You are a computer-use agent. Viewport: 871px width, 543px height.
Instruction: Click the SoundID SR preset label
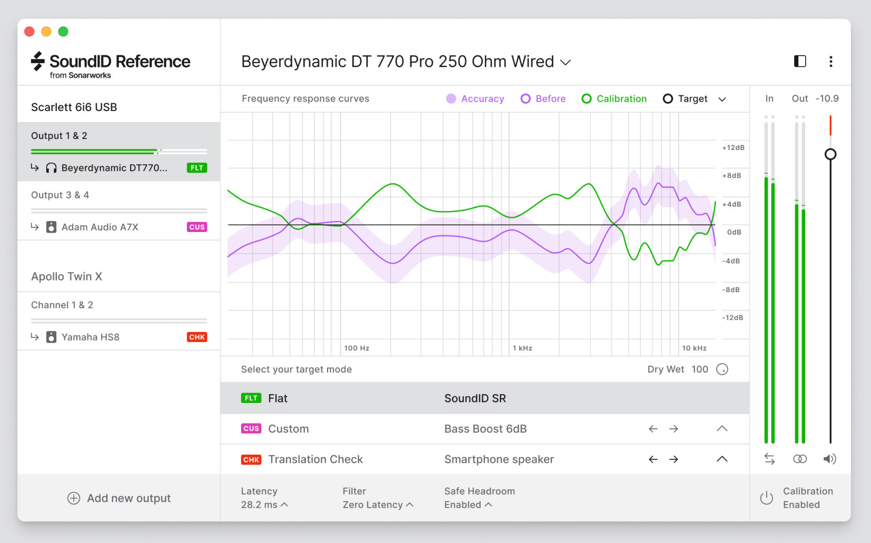tap(475, 398)
